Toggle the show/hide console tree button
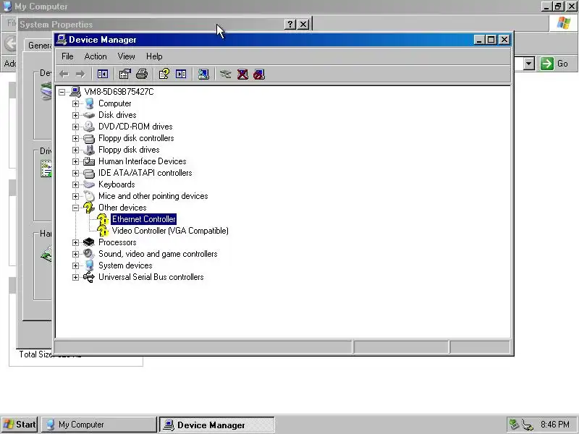Image resolution: width=579 pixels, height=434 pixels. tap(103, 75)
